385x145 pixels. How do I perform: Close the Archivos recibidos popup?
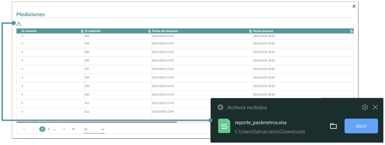375,107
